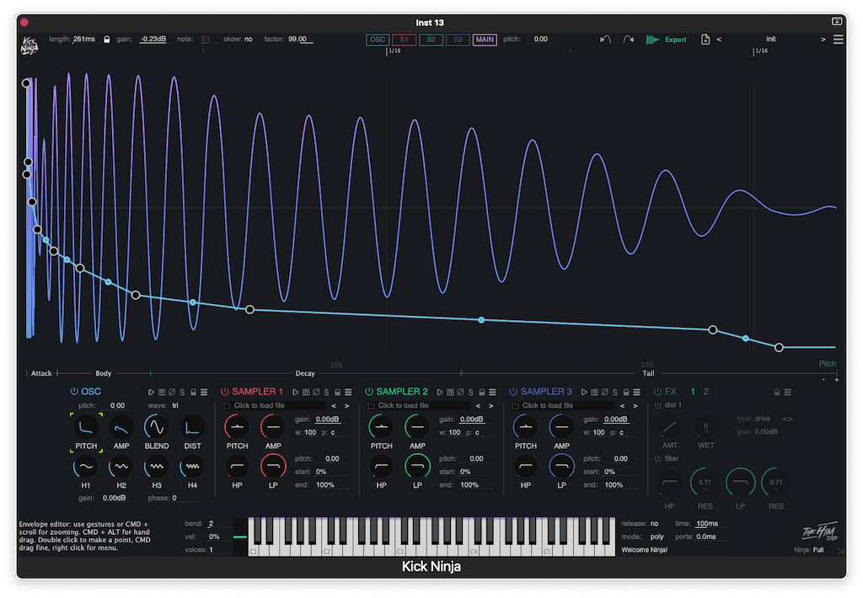Toggle the length lock icon in top bar
The width and height of the screenshot is (863, 598).
(x=107, y=40)
